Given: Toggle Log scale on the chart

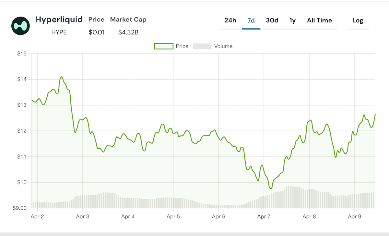Looking at the screenshot, I should pos(358,20).
